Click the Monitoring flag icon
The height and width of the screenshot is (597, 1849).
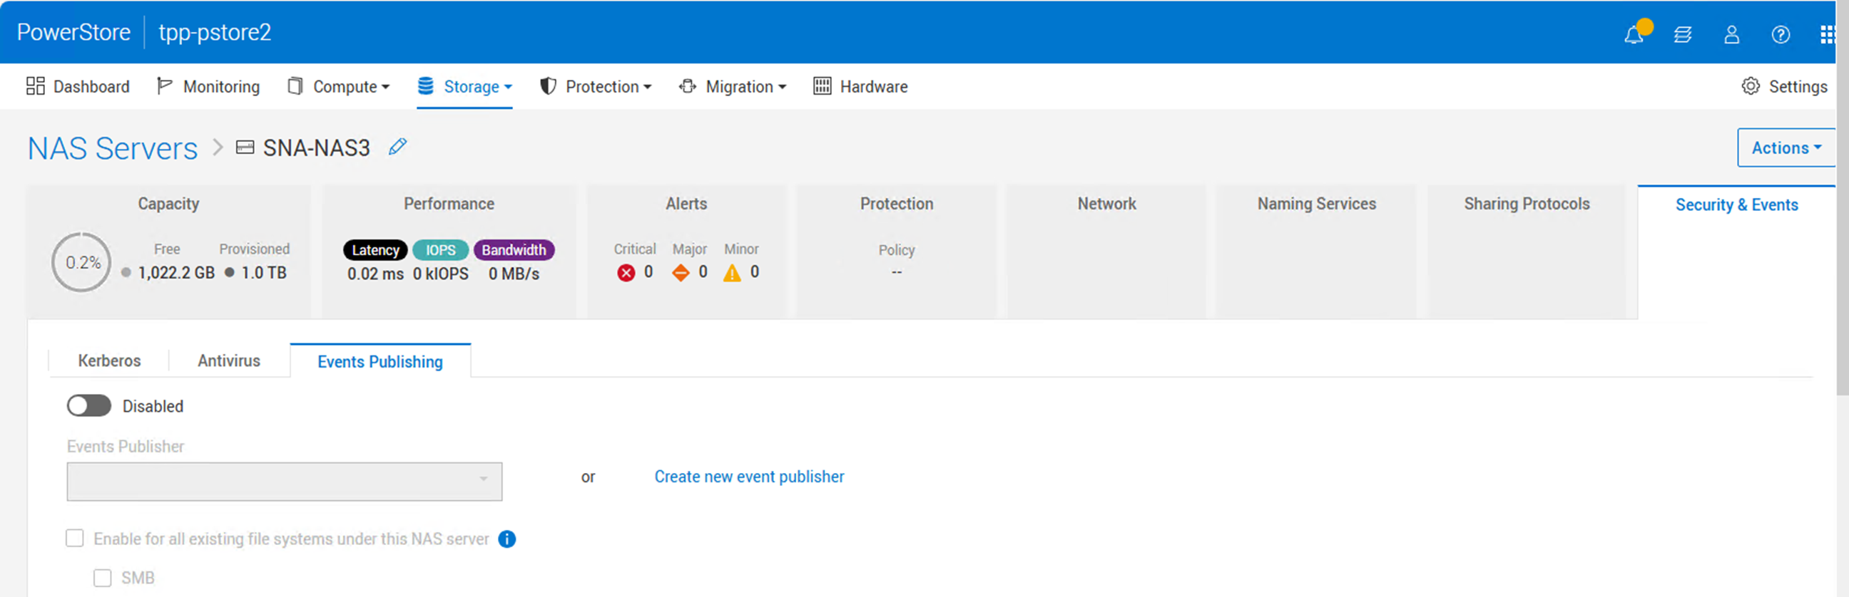[164, 86]
